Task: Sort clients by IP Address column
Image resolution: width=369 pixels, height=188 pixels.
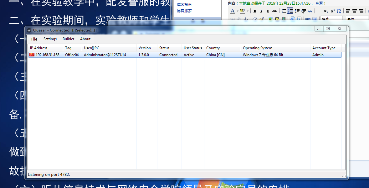Action: click(x=45, y=48)
